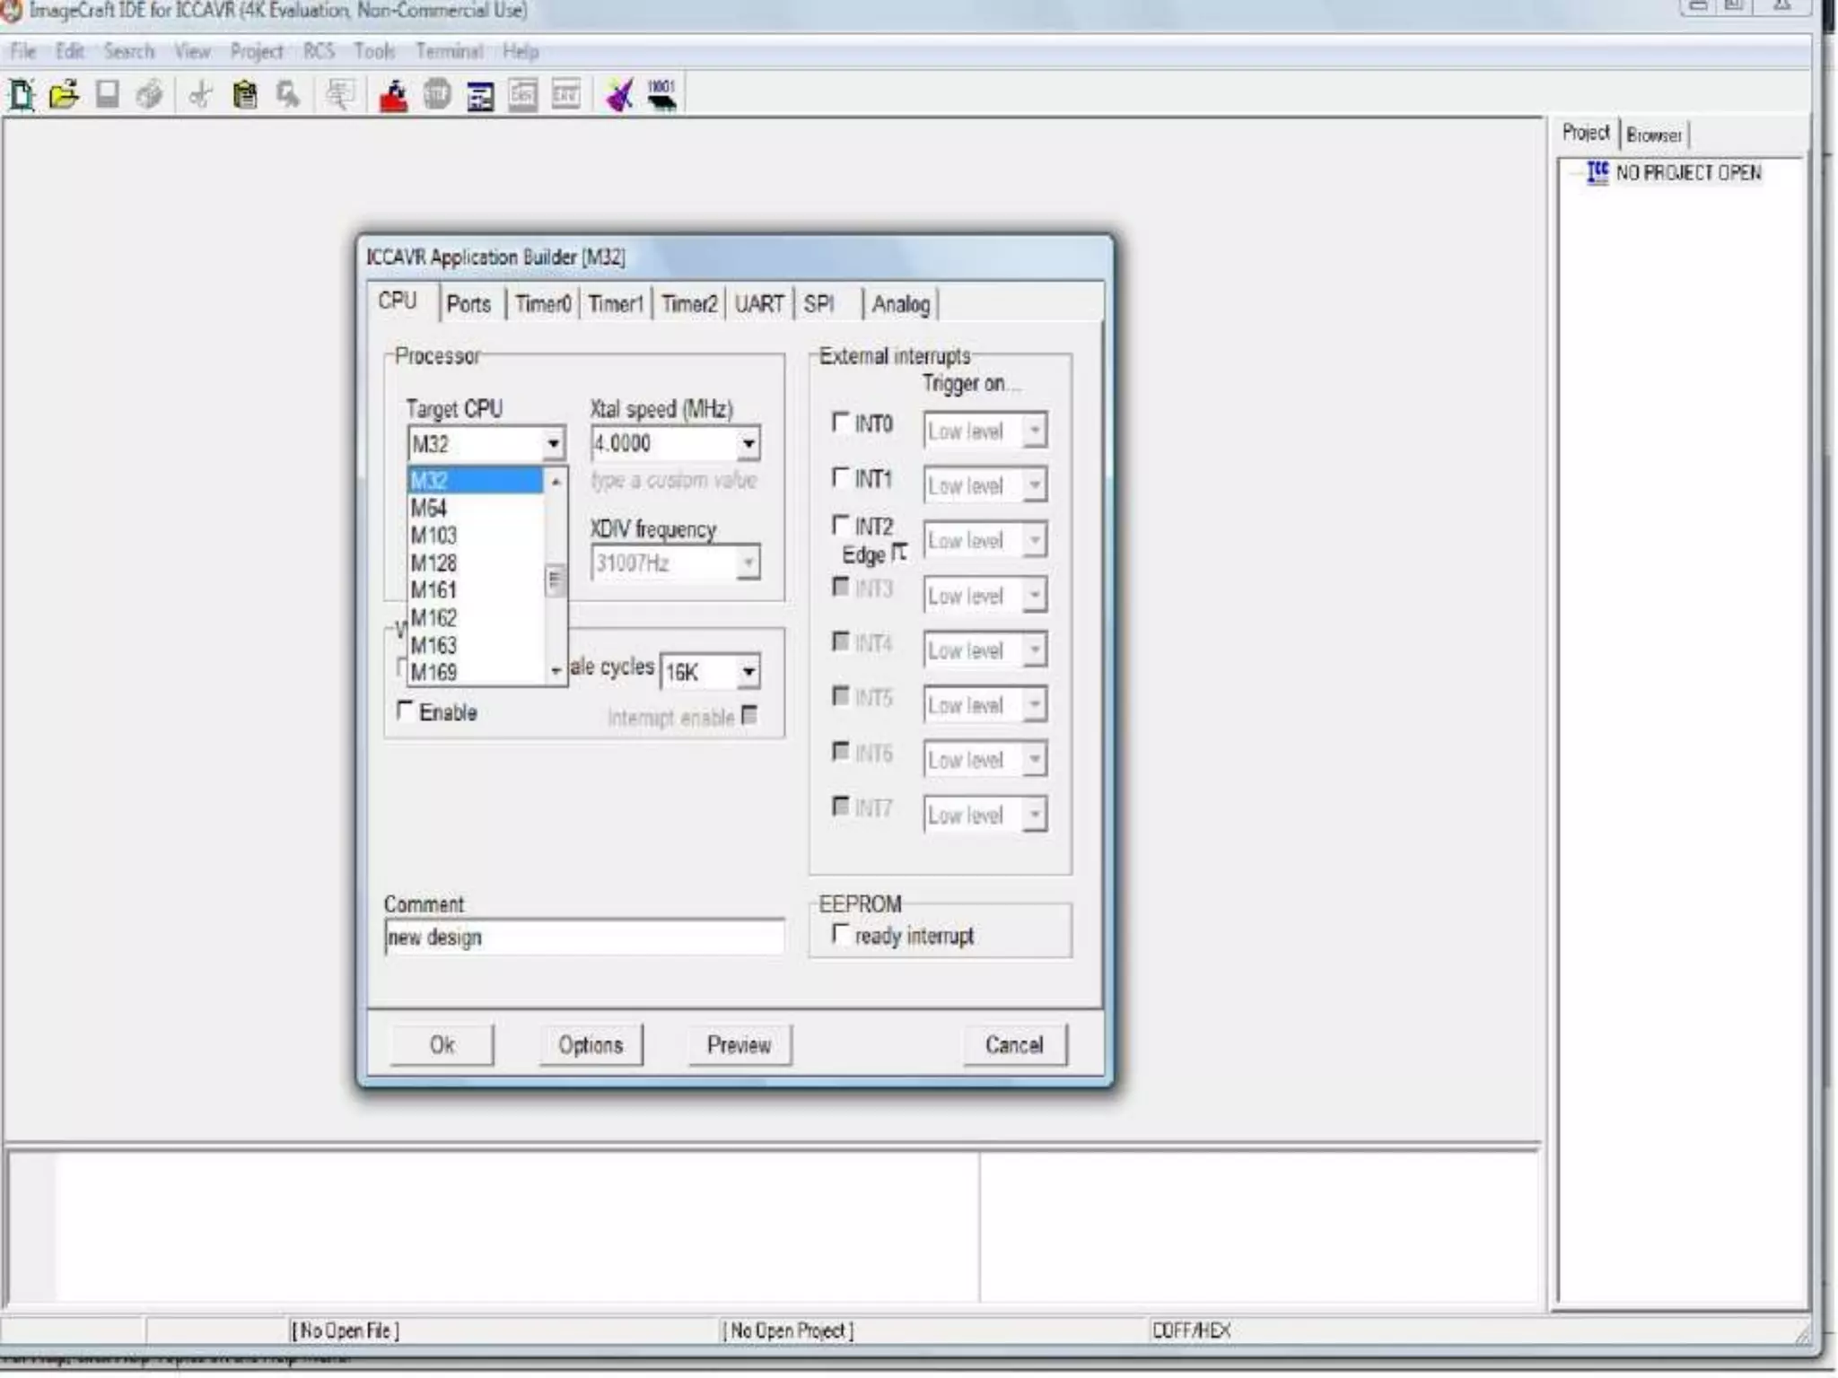Image resolution: width=1838 pixels, height=1378 pixels.
Task: Open the RCS menu
Action: [x=319, y=51]
